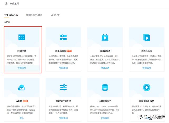Click the 自定义数据处理 sliders icon
This screenshot has height=123, width=169.
[x=63, y=87]
